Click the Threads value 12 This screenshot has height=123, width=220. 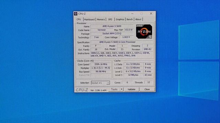(x=149, y=82)
